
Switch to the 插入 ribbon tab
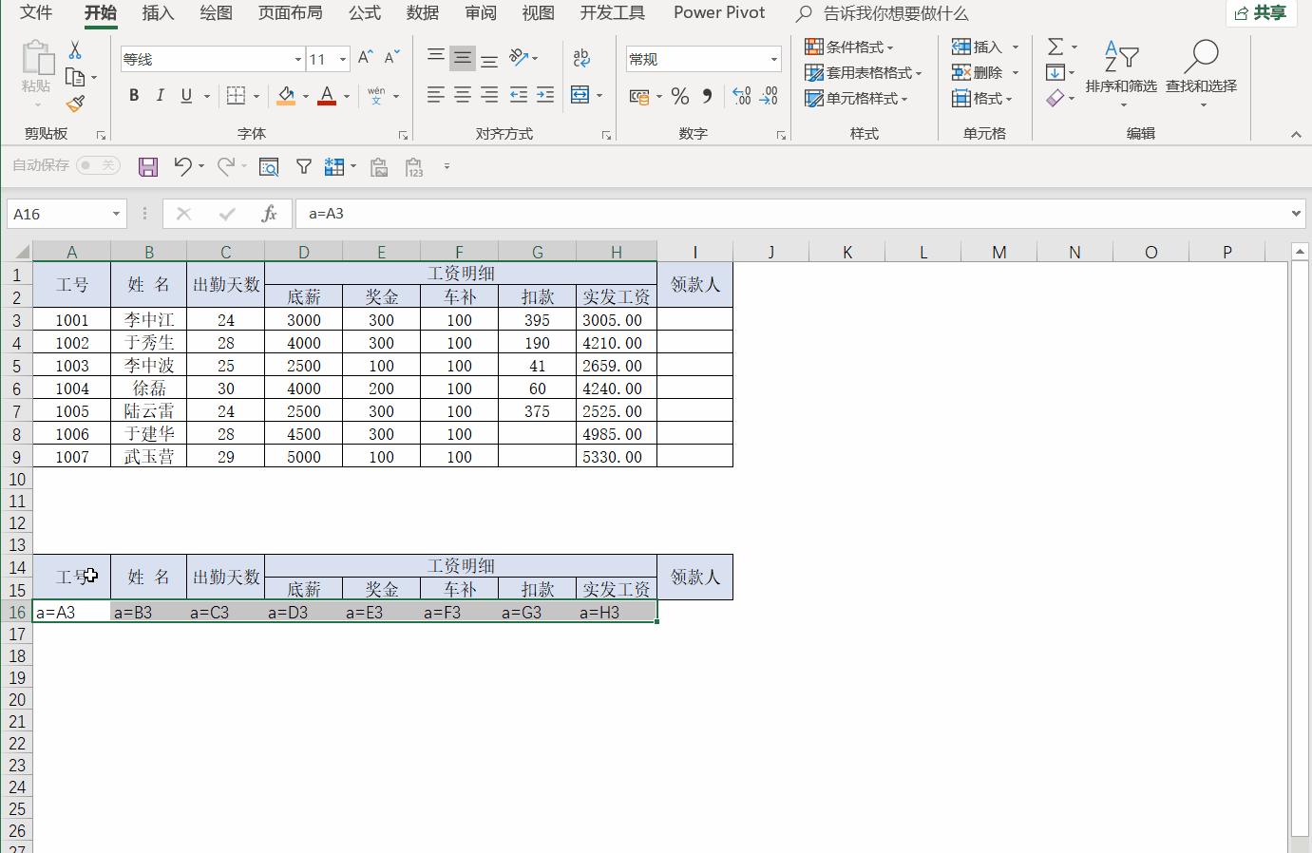click(x=158, y=13)
